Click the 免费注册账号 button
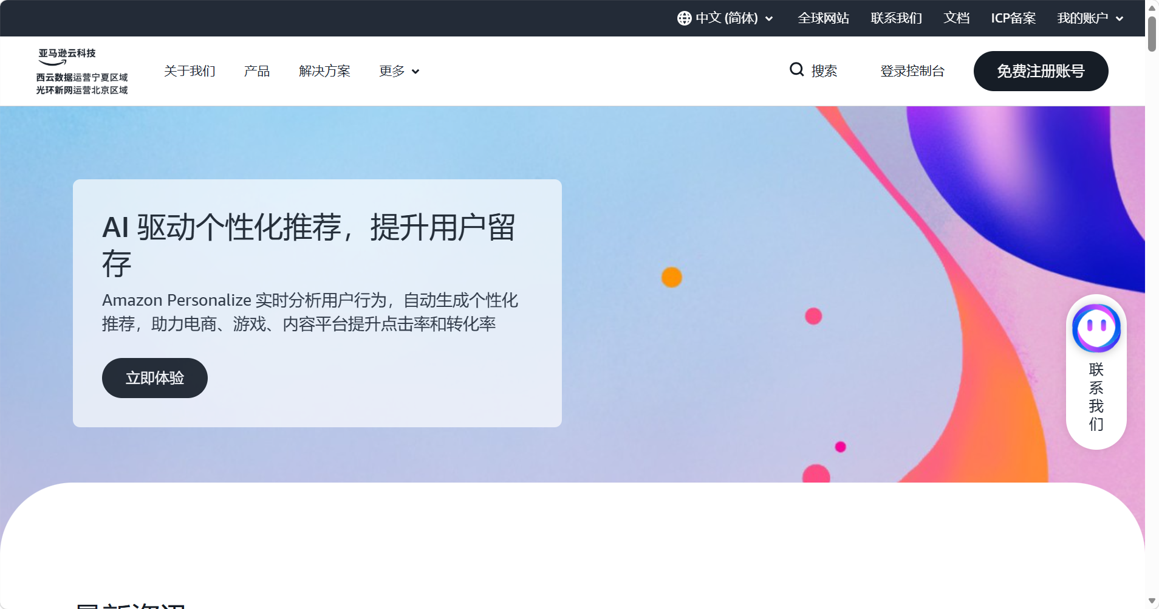The height and width of the screenshot is (609, 1159). [x=1041, y=71]
